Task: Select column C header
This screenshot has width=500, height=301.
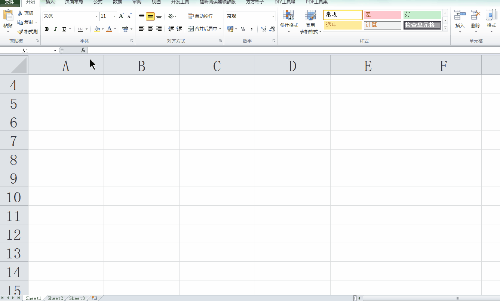Action: [x=217, y=65]
